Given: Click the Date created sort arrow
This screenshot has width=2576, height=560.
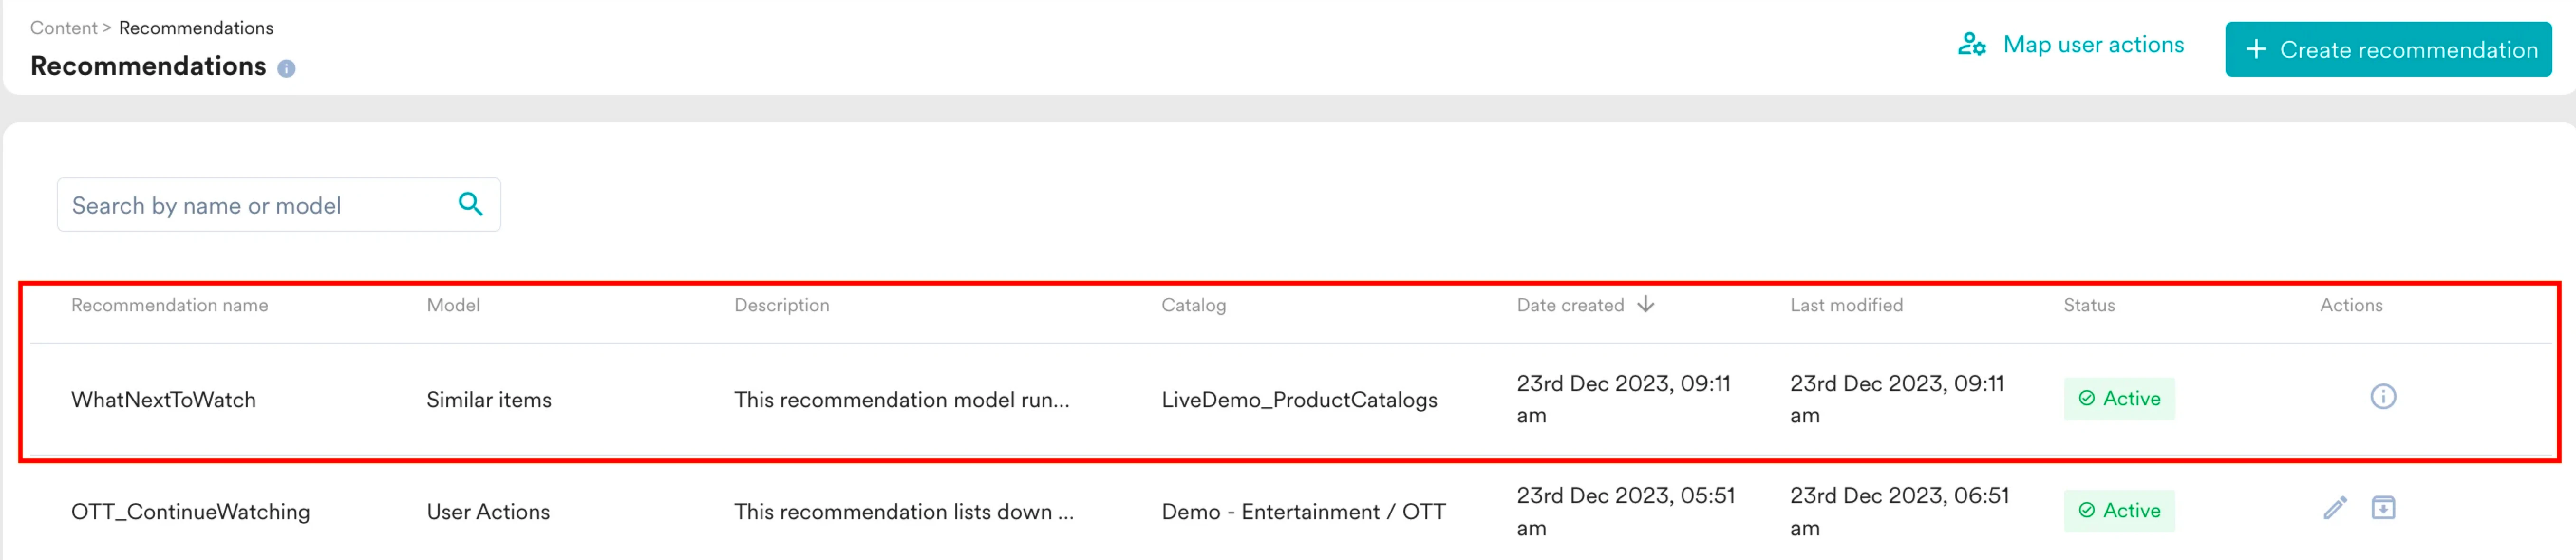Looking at the screenshot, I should [x=1646, y=304].
